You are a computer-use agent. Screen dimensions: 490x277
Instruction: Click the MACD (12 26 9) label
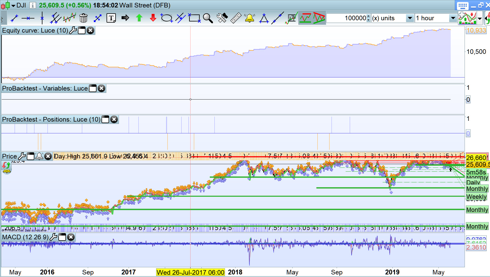25,237
